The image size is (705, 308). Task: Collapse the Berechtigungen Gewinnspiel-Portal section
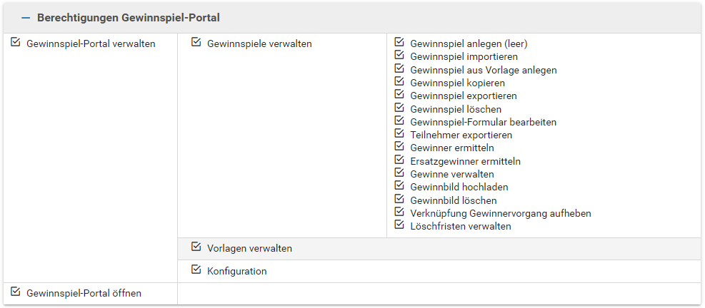tap(26, 17)
